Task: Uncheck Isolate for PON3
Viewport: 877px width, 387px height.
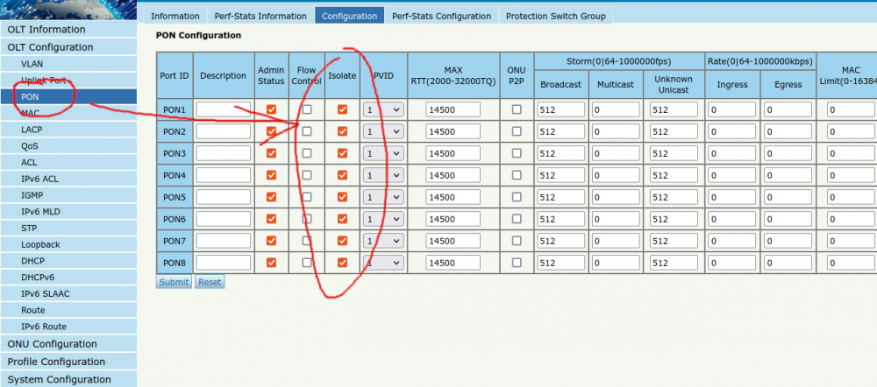Action: click(x=342, y=153)
